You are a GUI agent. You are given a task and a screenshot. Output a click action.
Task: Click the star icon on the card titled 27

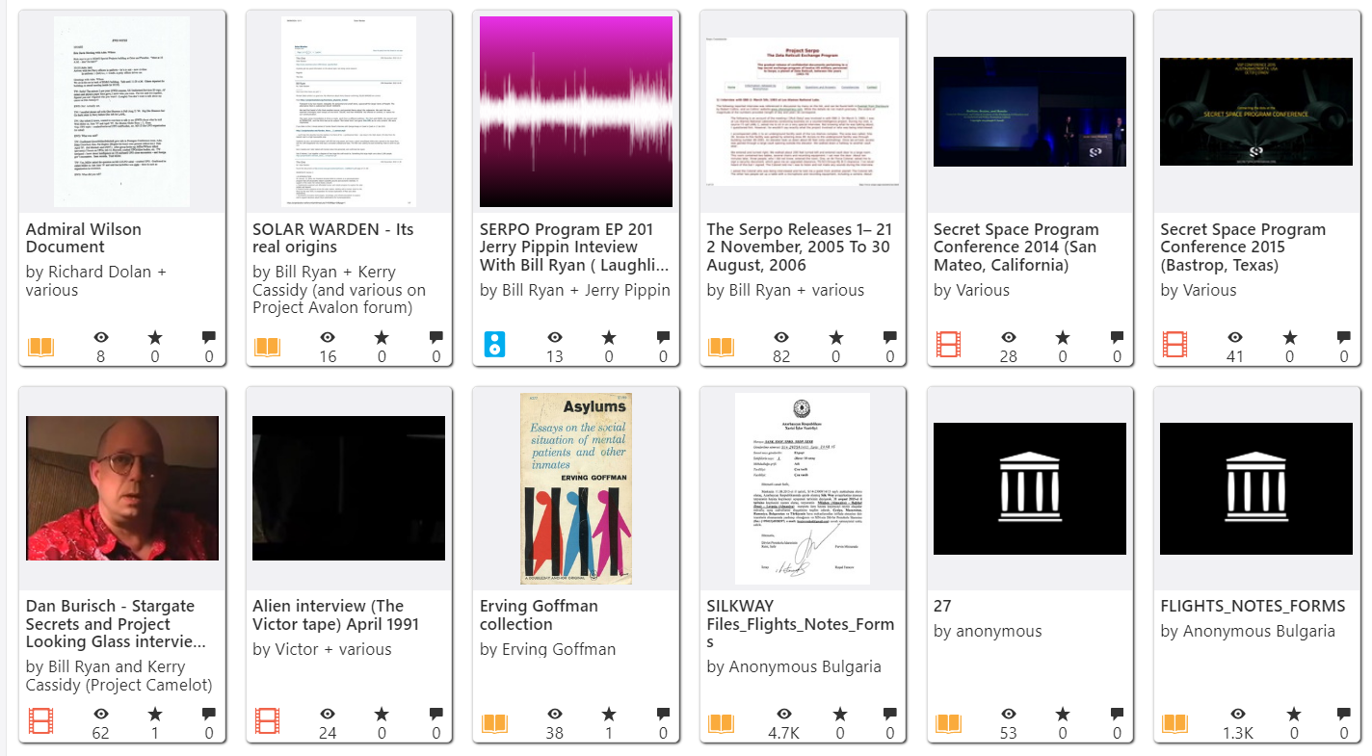(x=1063, y=714)
